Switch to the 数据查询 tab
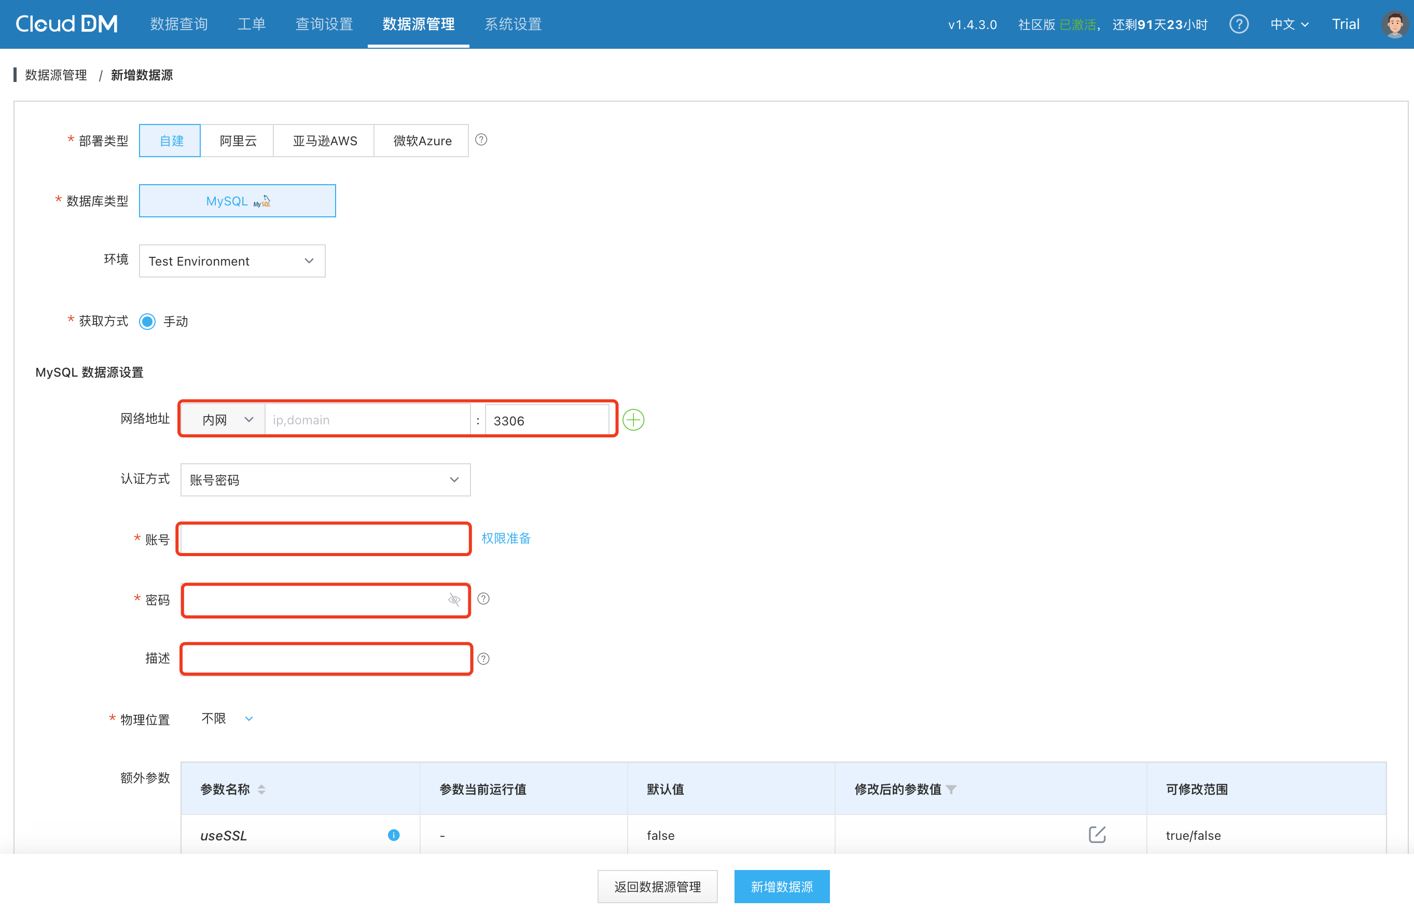This screenshot has width=1414, height=912. [179, 24]
